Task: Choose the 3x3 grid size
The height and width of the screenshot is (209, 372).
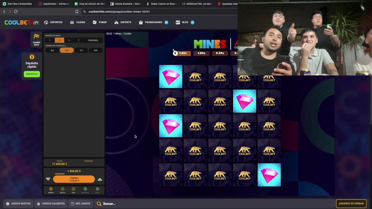Action: (52, 50)
